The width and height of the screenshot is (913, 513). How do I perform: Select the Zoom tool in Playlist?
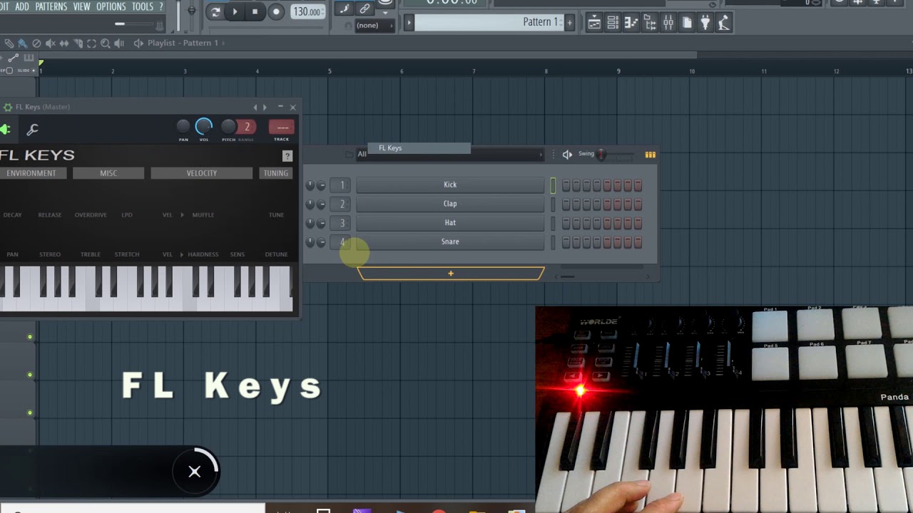point(106,43)
